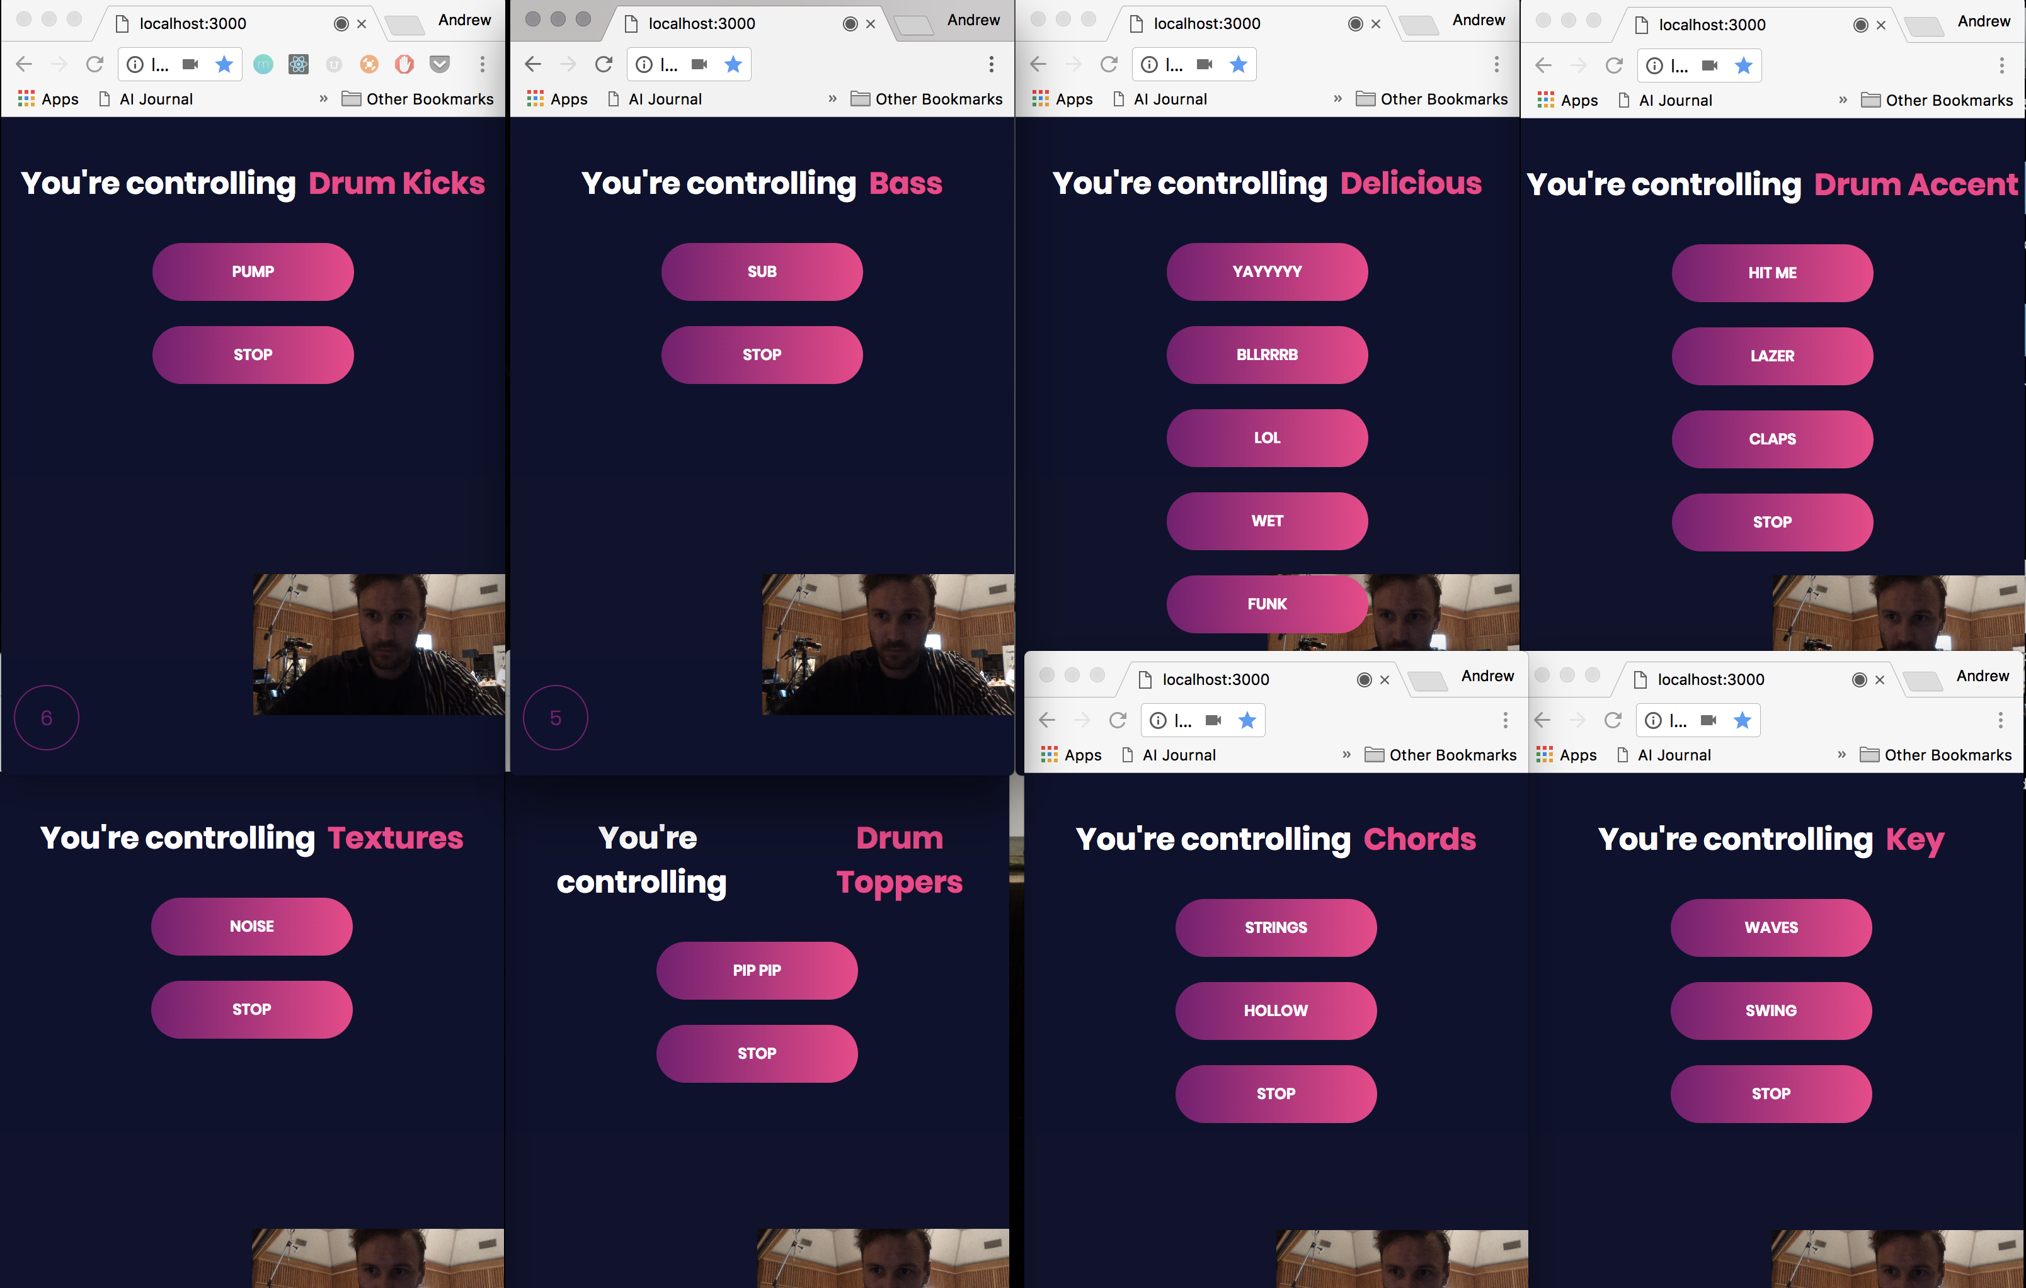This screenshot has height=1288, width=2026.
Task: Click the teal 'm' extension icon
Action: point(263,64)
